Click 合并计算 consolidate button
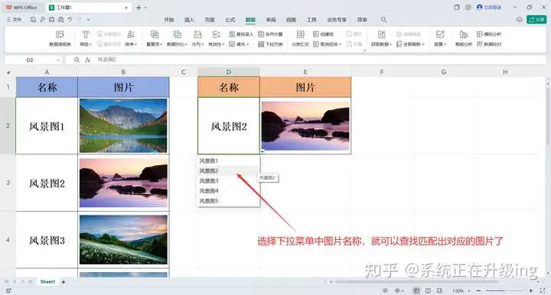The width and height of the screenshot is (551, 295). 270,34
